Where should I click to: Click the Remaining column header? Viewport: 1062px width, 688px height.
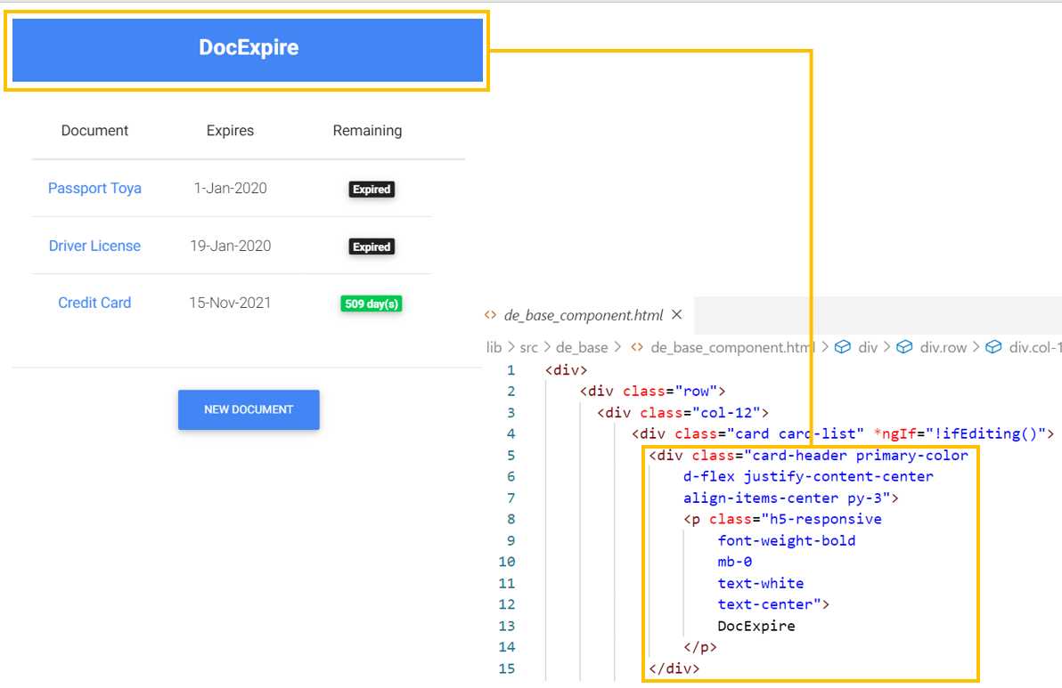367,130
